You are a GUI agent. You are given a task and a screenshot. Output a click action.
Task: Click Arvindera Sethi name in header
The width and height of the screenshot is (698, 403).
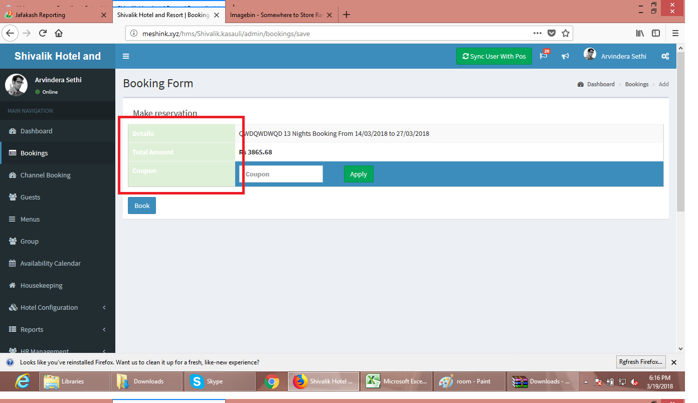pos(623,56)
